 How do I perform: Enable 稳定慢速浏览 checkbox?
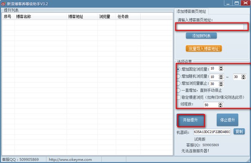coord(178,97)
